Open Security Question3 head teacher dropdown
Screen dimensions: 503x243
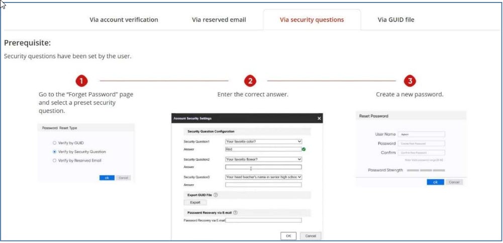[x=263, y=177]
